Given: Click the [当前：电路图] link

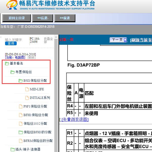Looking at the screenshot, I should click(x=15, y=57).
